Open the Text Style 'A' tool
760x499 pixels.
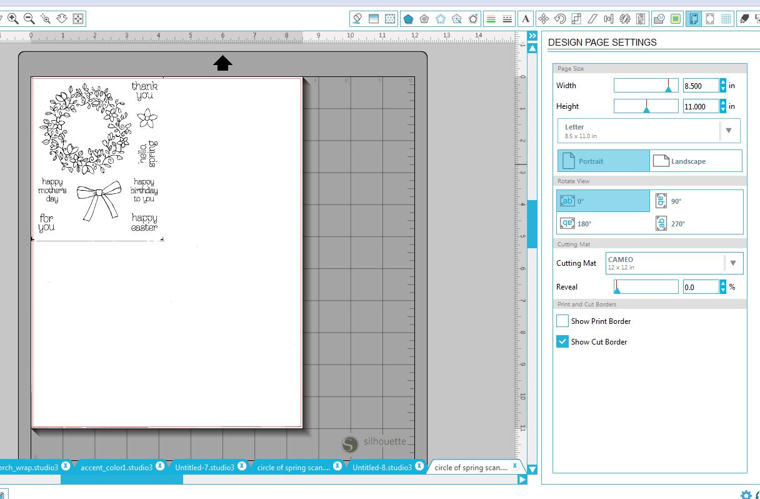526,19
